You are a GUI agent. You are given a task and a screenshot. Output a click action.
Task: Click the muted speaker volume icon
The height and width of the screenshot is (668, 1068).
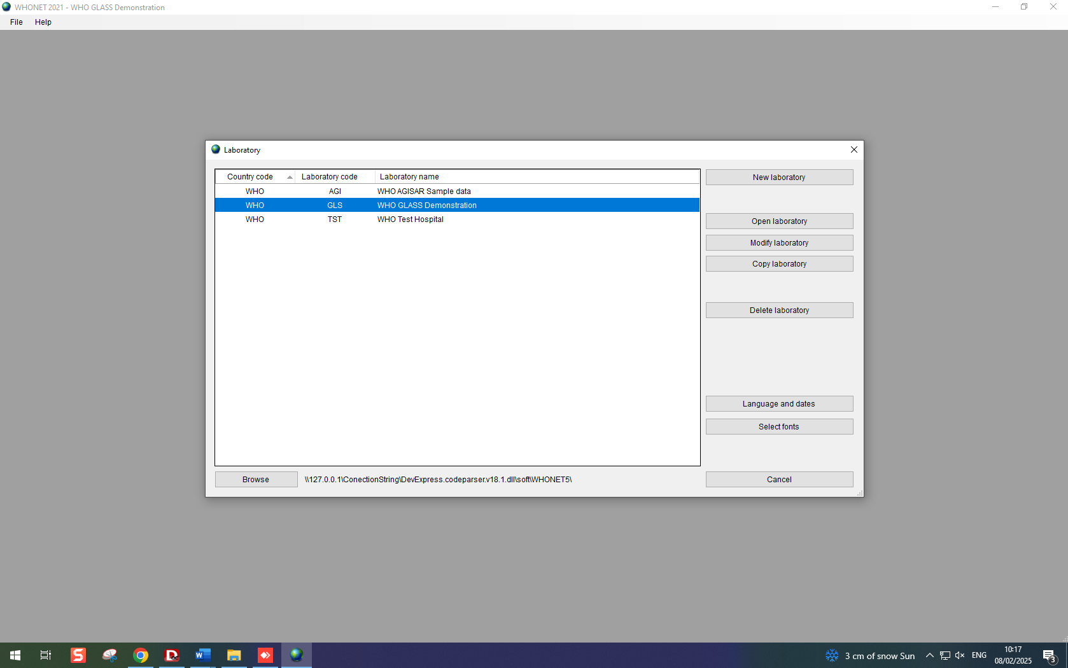[960, 655]
